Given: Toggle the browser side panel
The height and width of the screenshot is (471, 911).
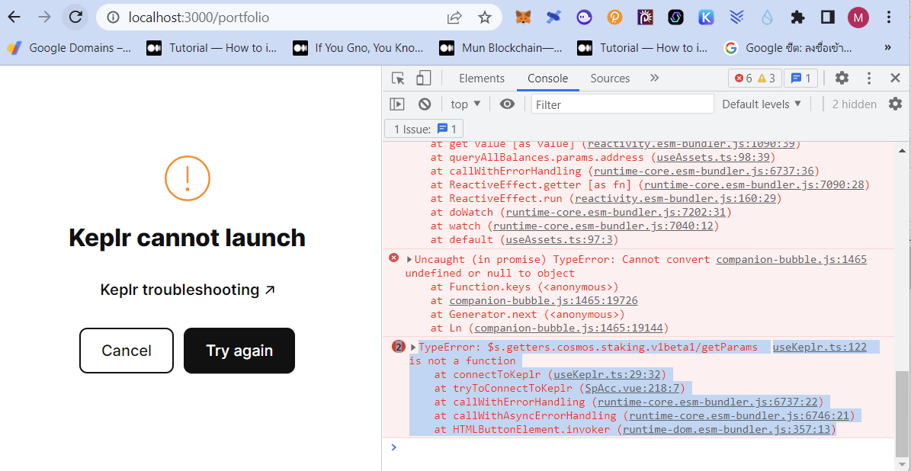Looking at the screenshot, I should (x=828, y=18).
